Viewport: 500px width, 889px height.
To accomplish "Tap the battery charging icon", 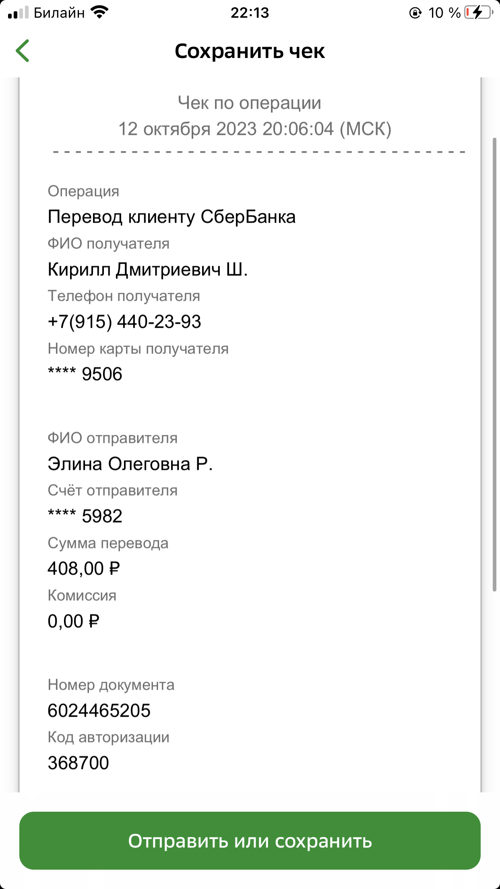I will pyautogui.click(x=479, y=13).
